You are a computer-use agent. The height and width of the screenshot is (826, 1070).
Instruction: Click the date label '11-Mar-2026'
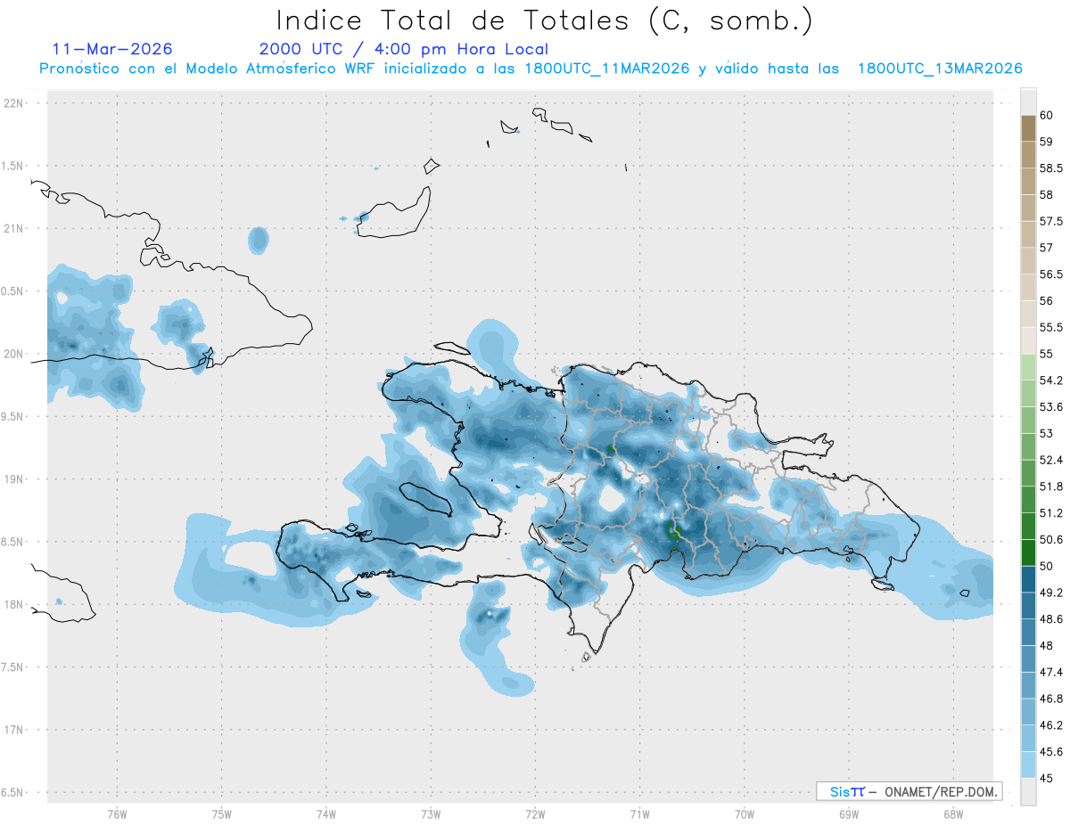coord(112,49)
